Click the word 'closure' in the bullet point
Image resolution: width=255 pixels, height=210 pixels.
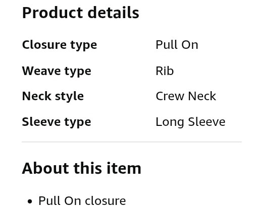(106, 200)
